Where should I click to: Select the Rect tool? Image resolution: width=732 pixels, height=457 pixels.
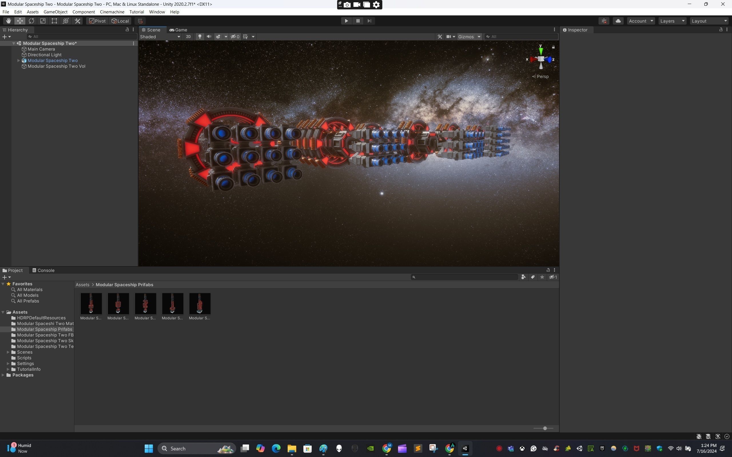[x=54, y=21]
